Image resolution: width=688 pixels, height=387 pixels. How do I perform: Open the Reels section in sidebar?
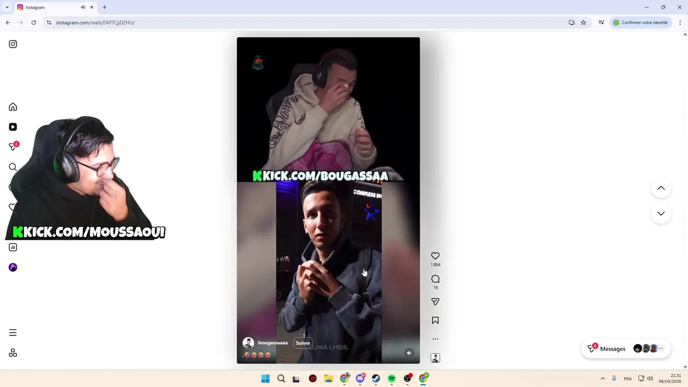(x=13, y=127)
